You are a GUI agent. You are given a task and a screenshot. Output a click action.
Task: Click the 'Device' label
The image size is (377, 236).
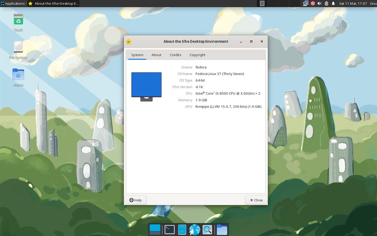(187, 67)
